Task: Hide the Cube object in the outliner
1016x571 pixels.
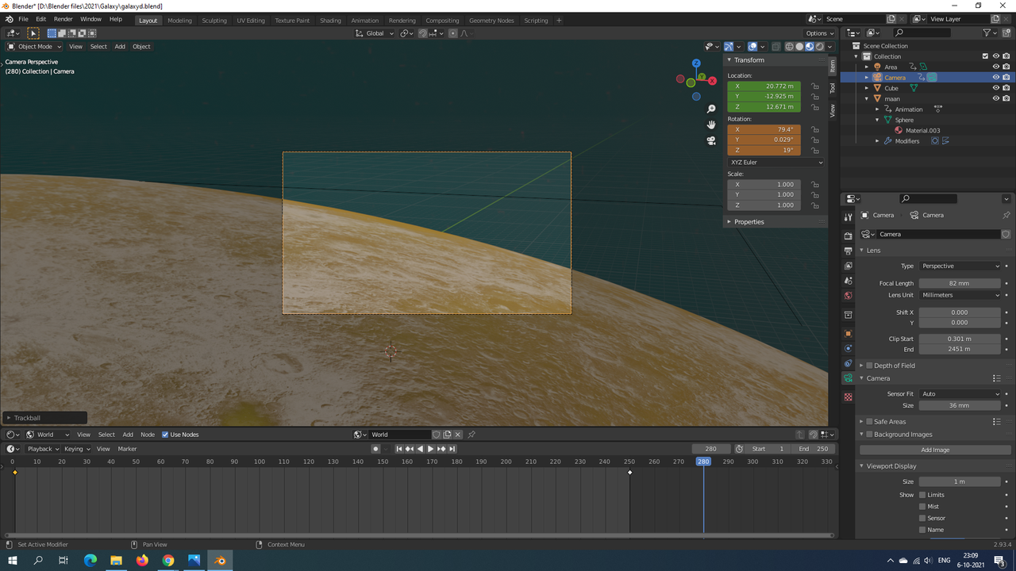Action: [x=995, y=88]
